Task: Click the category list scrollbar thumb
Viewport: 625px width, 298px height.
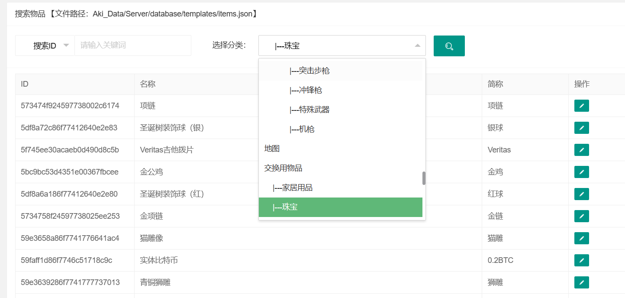Action: tap(424, 178)
